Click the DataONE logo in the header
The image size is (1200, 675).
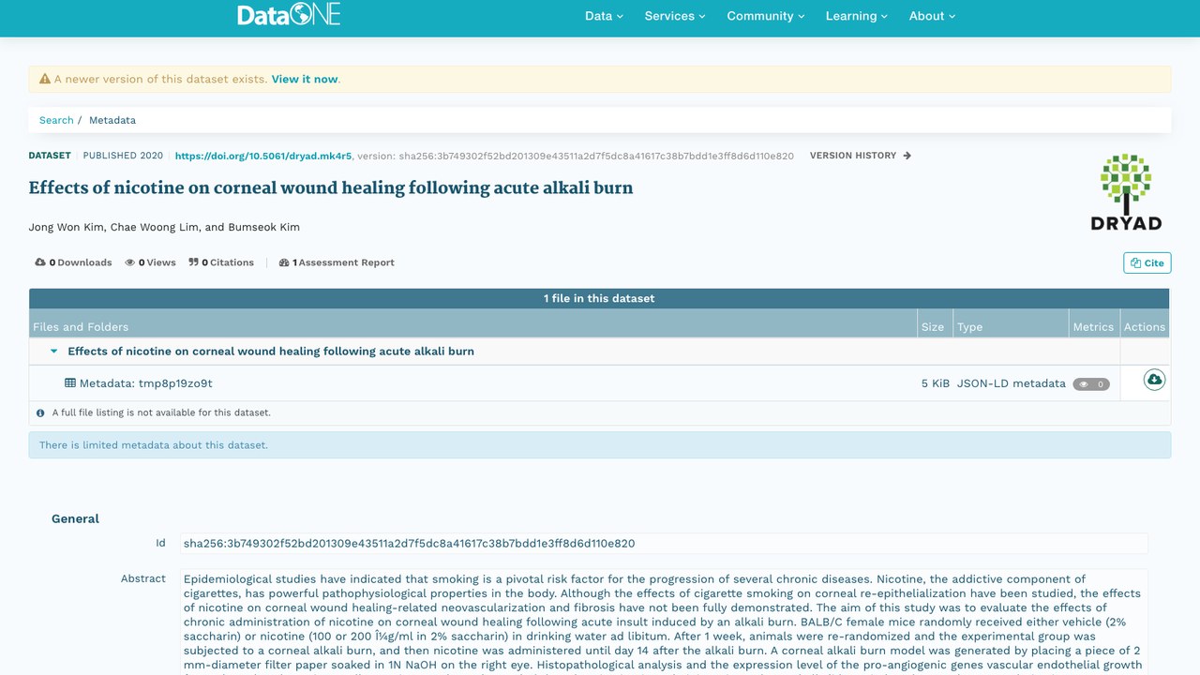coord(288,15)
